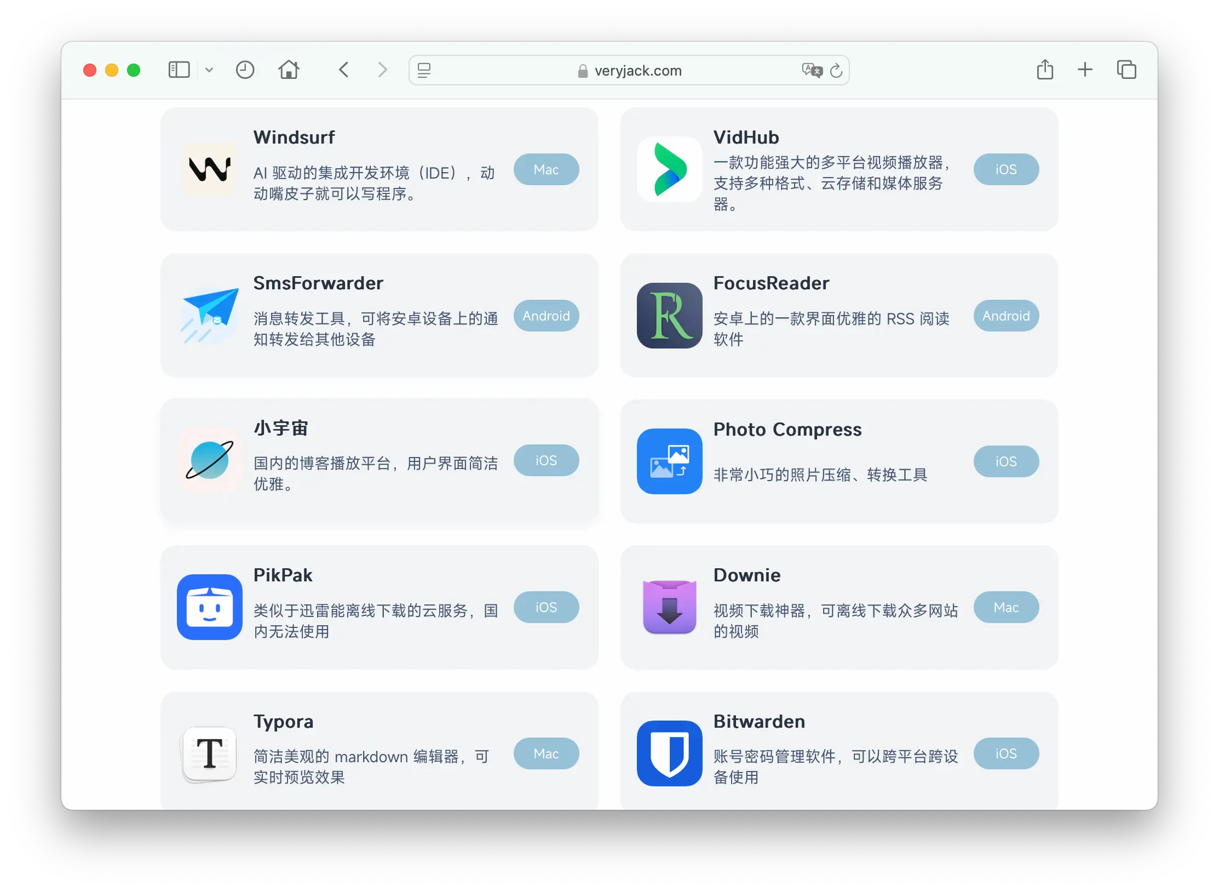The width and height of the screenshot is (1219, 891).
Task: Click the Android tag on FocusReader card
Action: tap(1006, 316)
